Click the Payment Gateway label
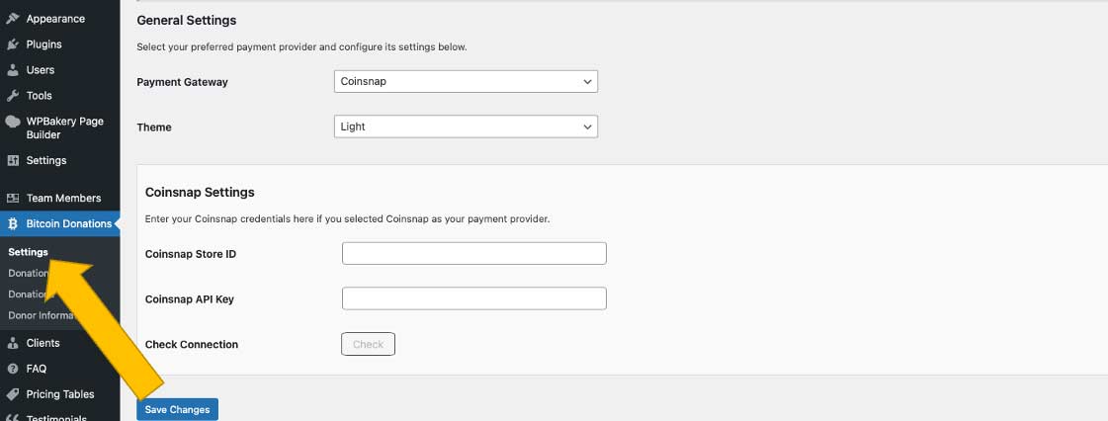Viewport: 1108px width, 421px height. (x=182, y=82)
